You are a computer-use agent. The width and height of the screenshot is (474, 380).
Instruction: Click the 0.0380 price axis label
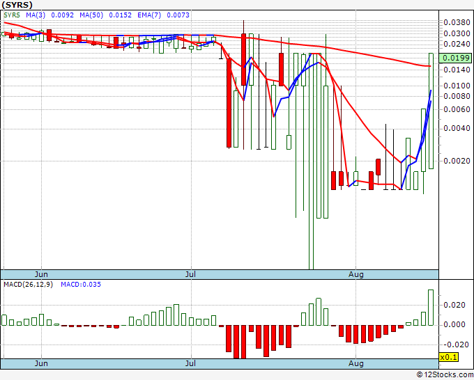(457, 22)
